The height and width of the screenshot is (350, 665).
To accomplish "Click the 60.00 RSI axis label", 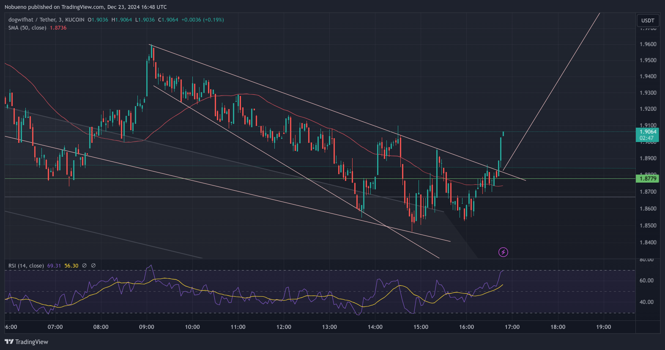I will click(646, 281).
